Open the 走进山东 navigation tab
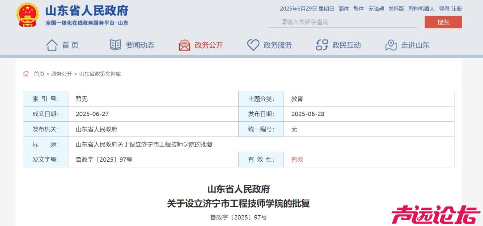The image size is (483, 226). (x=415, y=45)
